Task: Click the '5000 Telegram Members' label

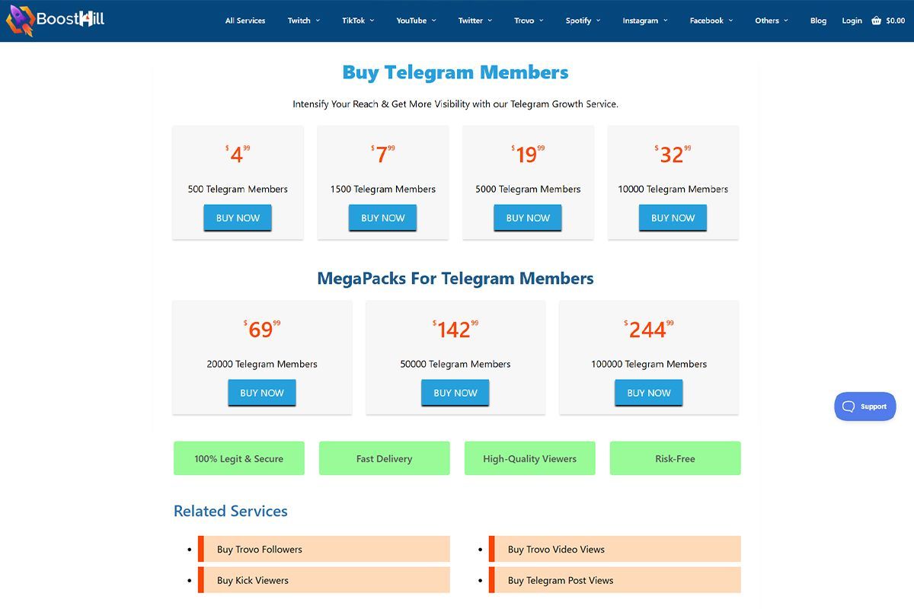Action: 528,189
